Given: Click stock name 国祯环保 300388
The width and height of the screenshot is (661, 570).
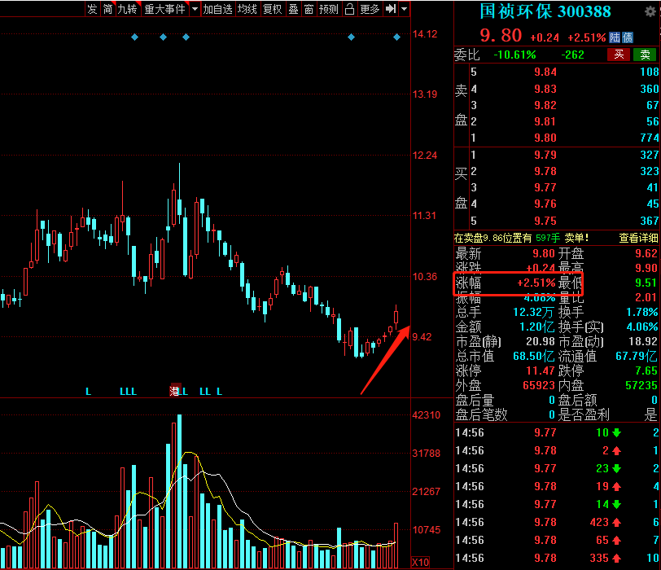Looking at the screenshot, I should click(x=545, y=11).
